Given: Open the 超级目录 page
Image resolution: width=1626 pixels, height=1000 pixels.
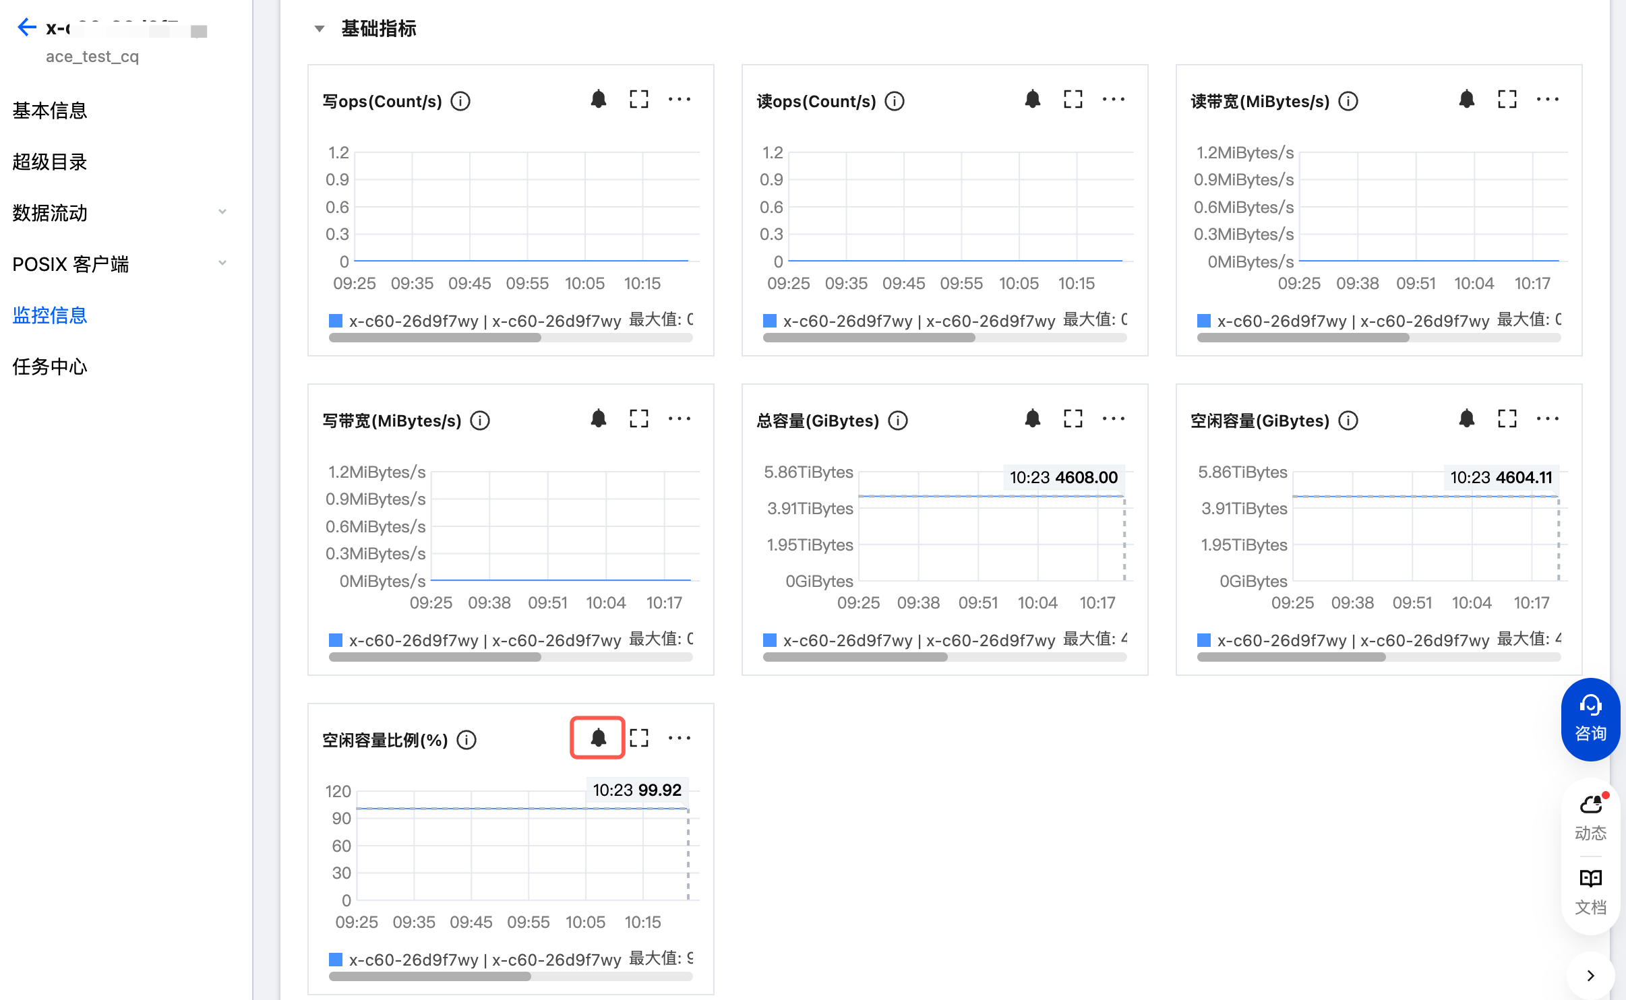Looking at the screenshot, I should point(50,162).
